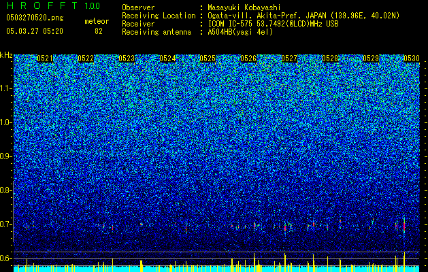428x272 pixels.
Task: Click the 0.9 frequency axis label
Action: pyautogui.click(x=5, y=156)
